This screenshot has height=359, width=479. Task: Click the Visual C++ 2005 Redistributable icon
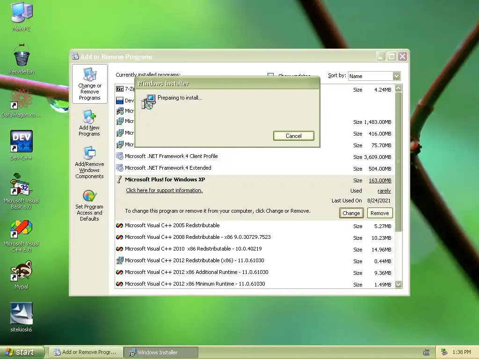119,226
